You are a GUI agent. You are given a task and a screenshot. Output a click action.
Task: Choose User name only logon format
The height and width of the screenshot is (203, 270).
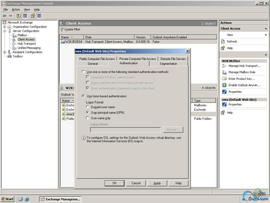pyautogui.click(x=88, y=118)
